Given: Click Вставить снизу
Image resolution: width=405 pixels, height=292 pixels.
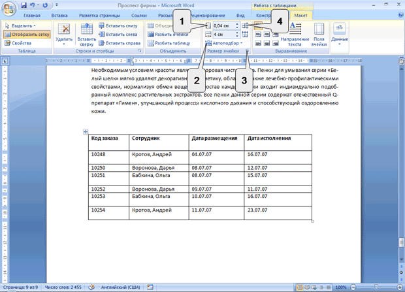Looking at the screenshot, I should point(118,25).
